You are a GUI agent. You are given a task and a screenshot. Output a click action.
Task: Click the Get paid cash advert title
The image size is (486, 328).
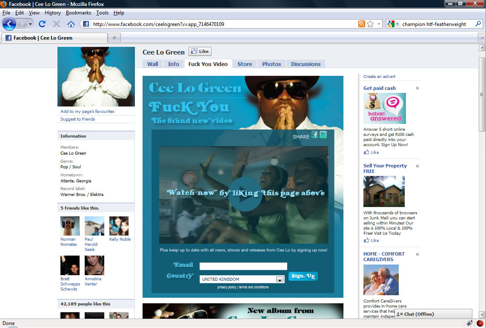click(x=379, y=88)
